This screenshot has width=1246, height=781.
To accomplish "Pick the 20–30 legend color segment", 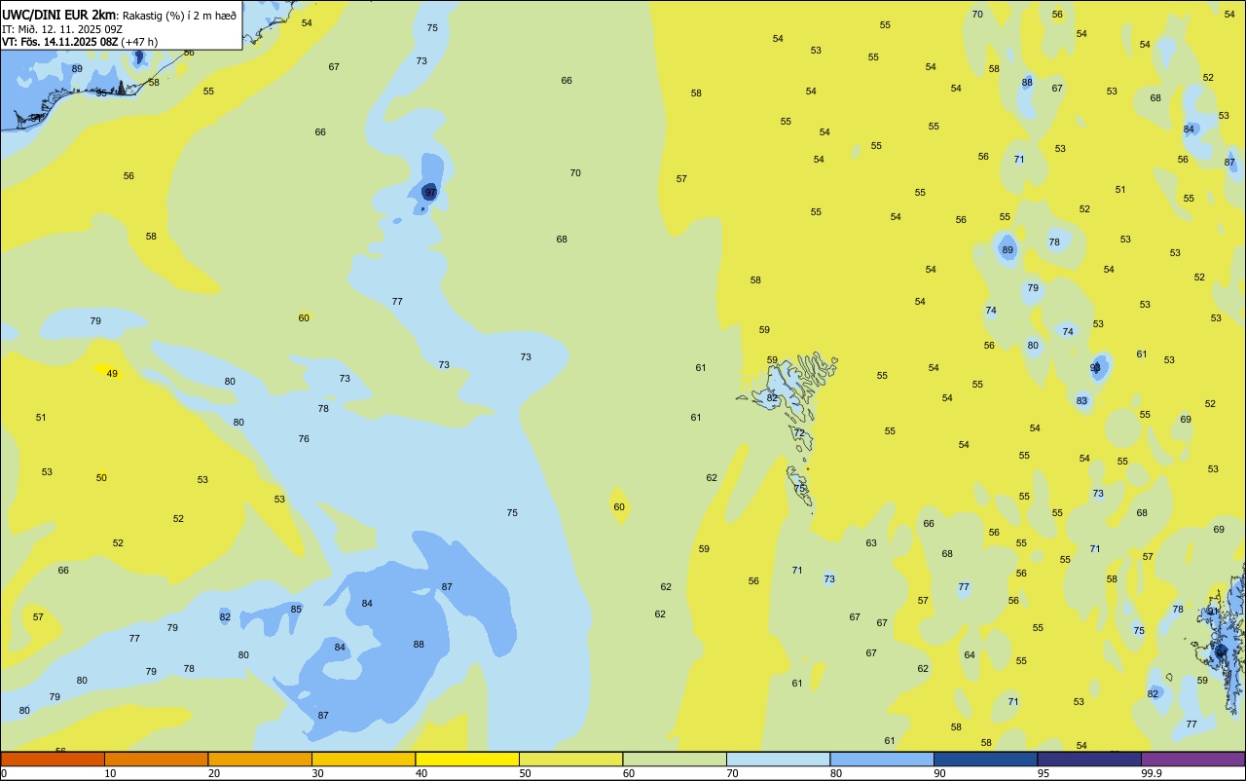I will (x=260, y=759).
